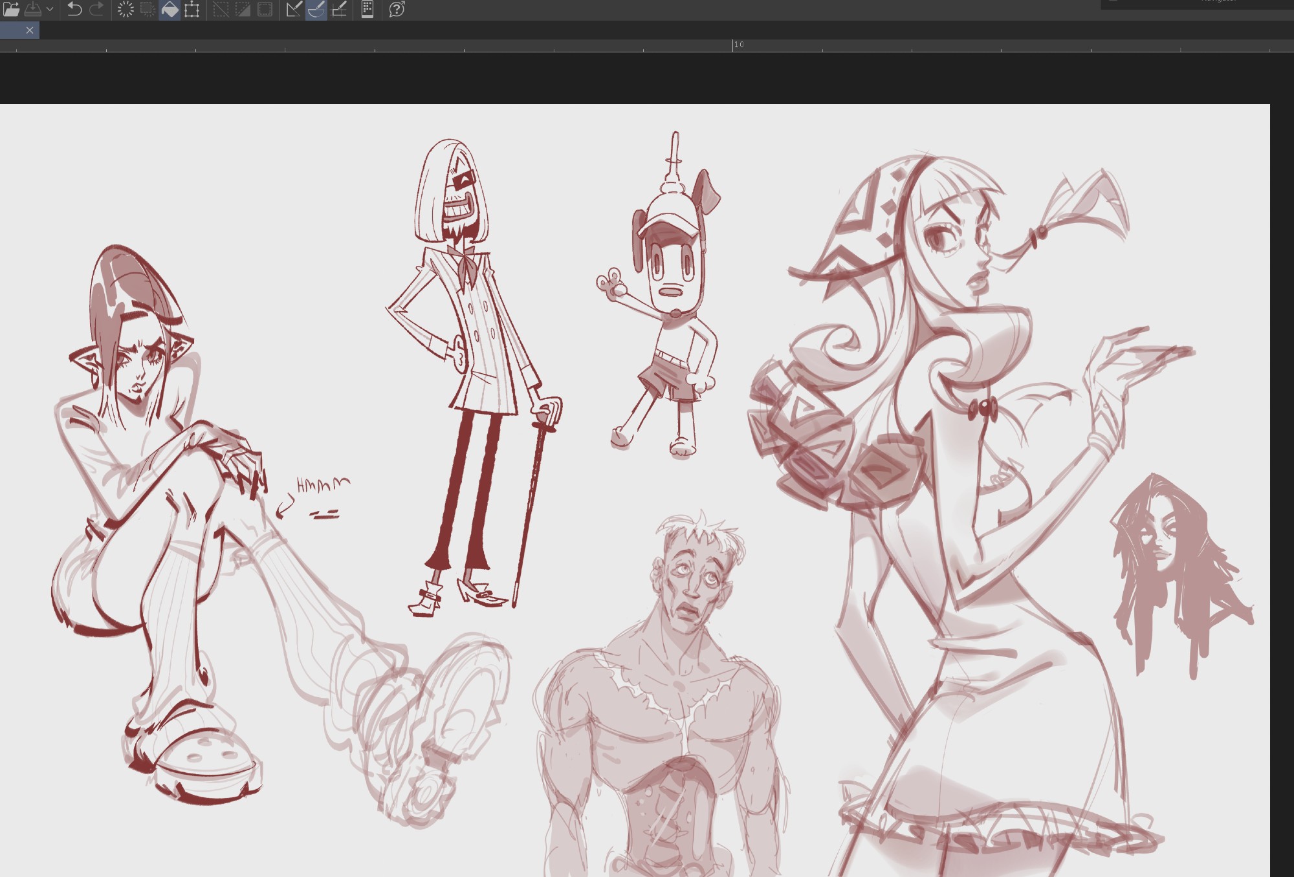Image resolution: width=1294 pixels, height=877 pixels.
Task: Select the Scale/Rotate transform icon
Action: click(192, 9)
